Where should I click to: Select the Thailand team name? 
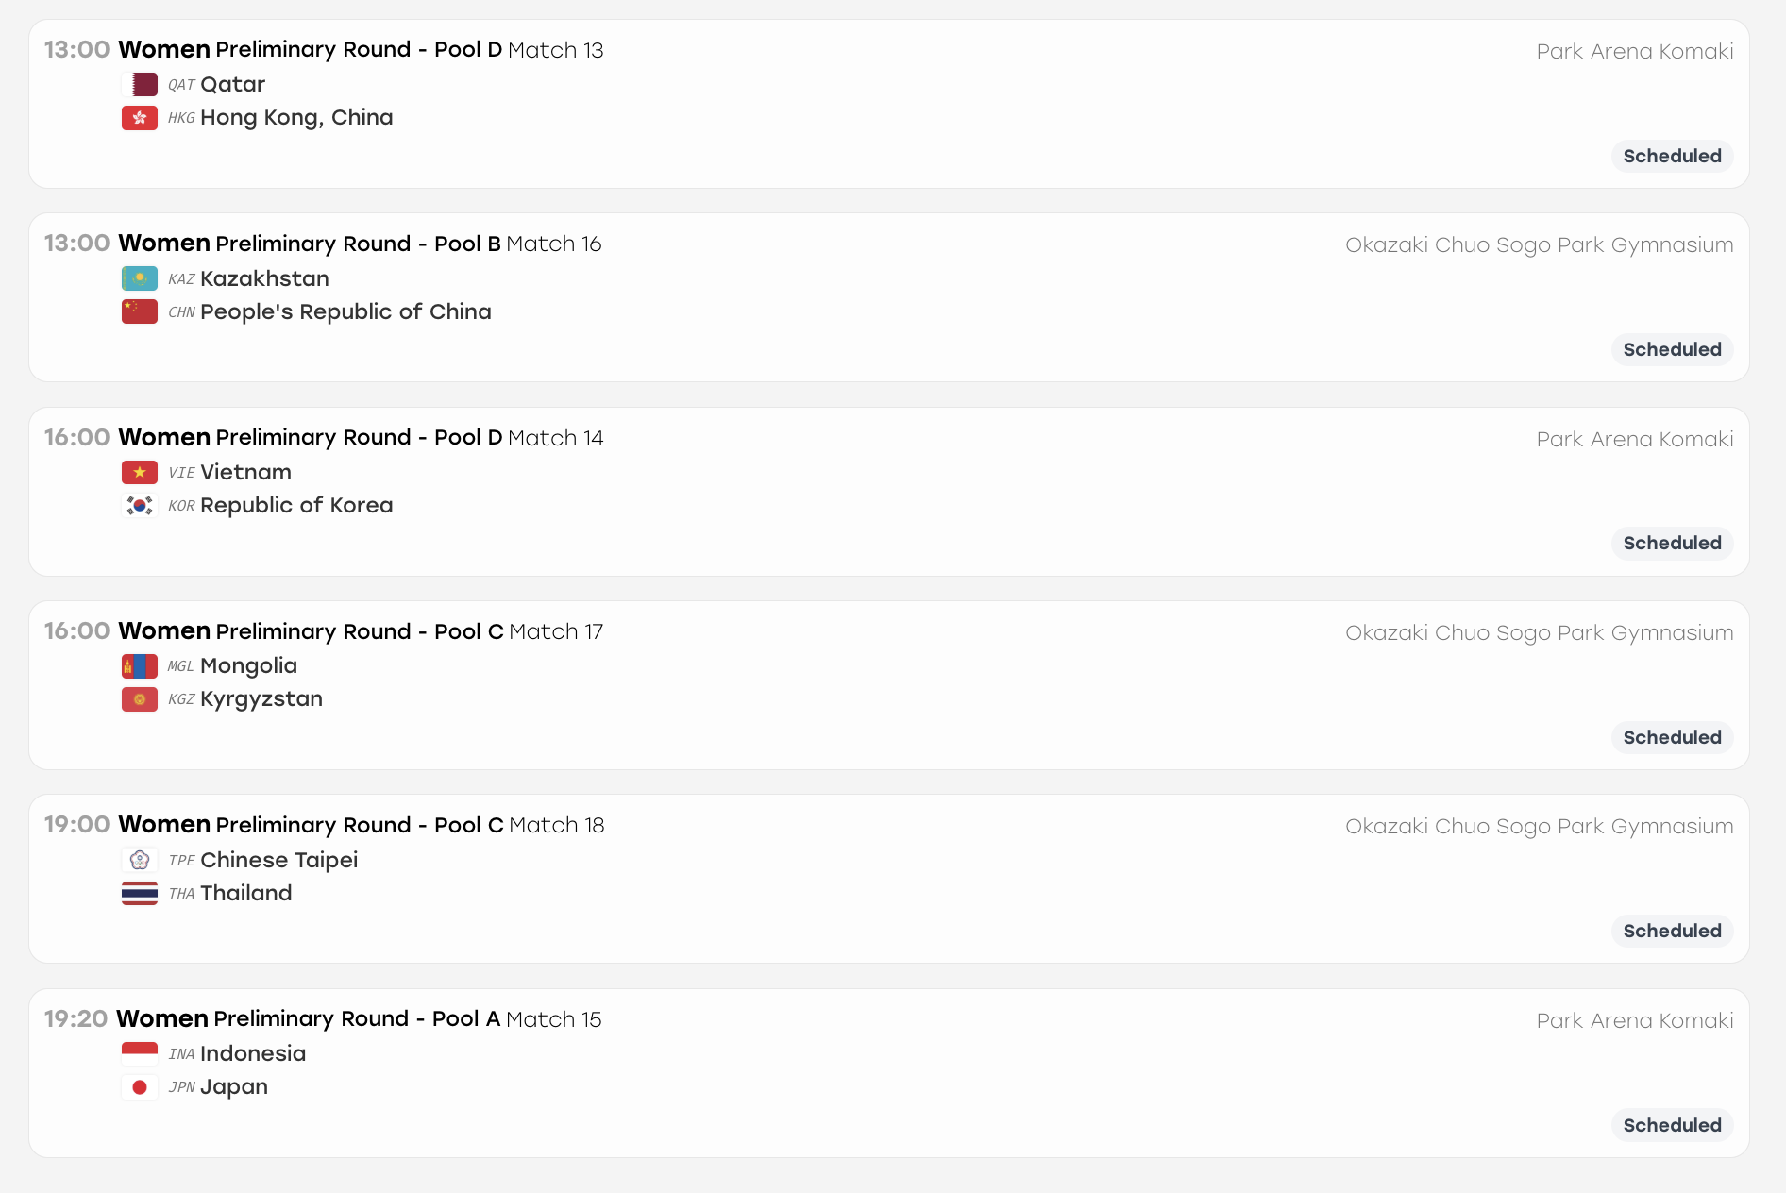[245, 893]
